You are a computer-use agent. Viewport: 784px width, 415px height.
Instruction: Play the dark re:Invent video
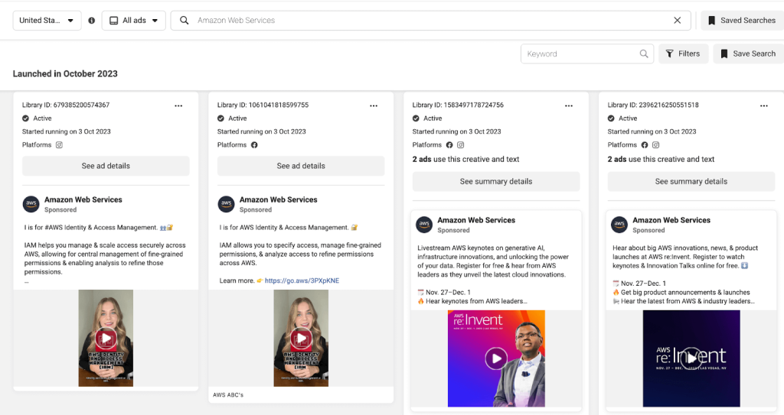tap(691, 358)
